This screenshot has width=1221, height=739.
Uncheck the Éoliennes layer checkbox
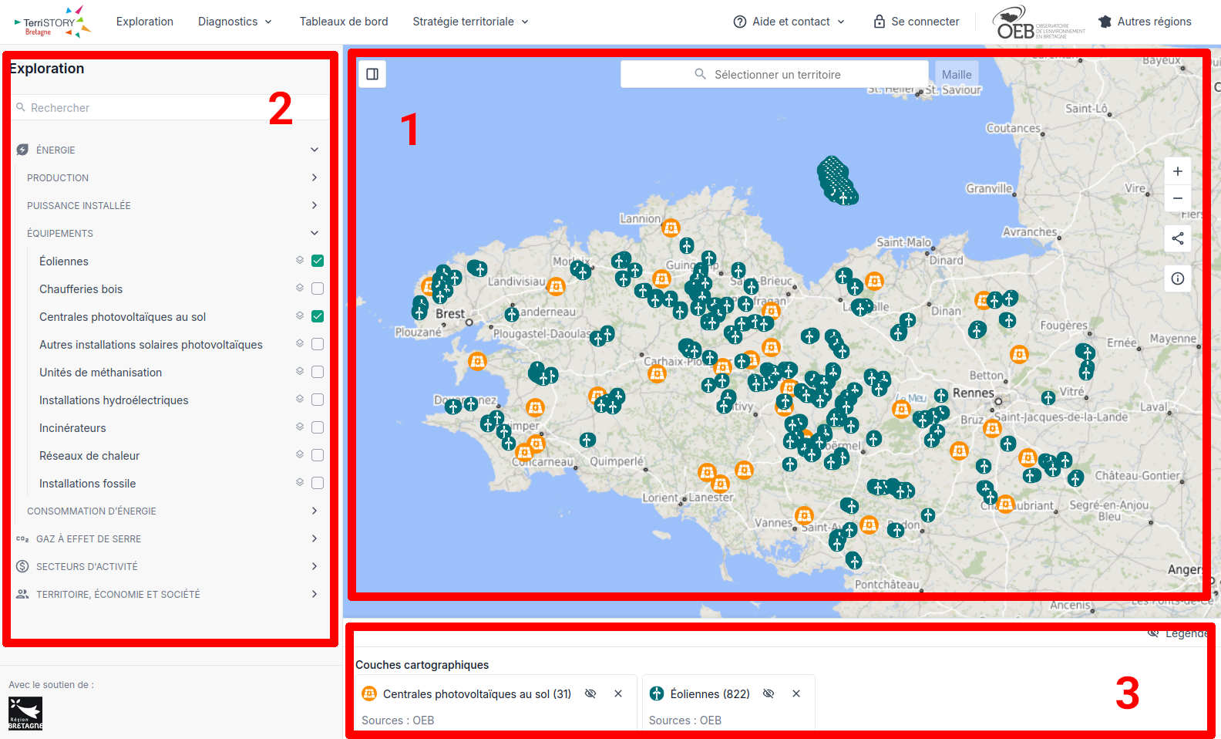(318, 261)
